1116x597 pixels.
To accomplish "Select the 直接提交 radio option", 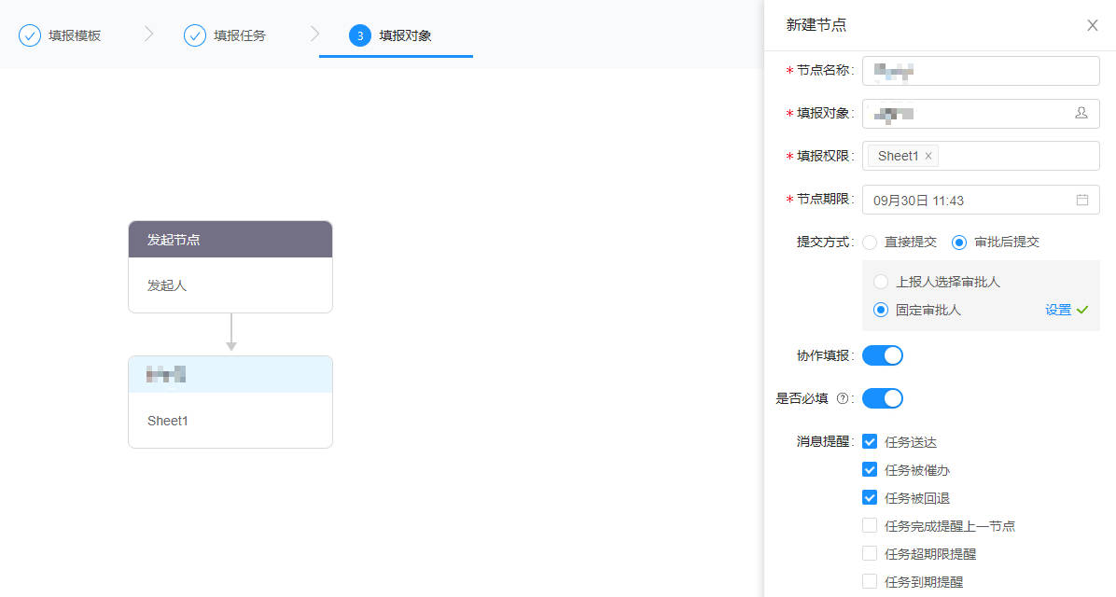I will [869, 242].
